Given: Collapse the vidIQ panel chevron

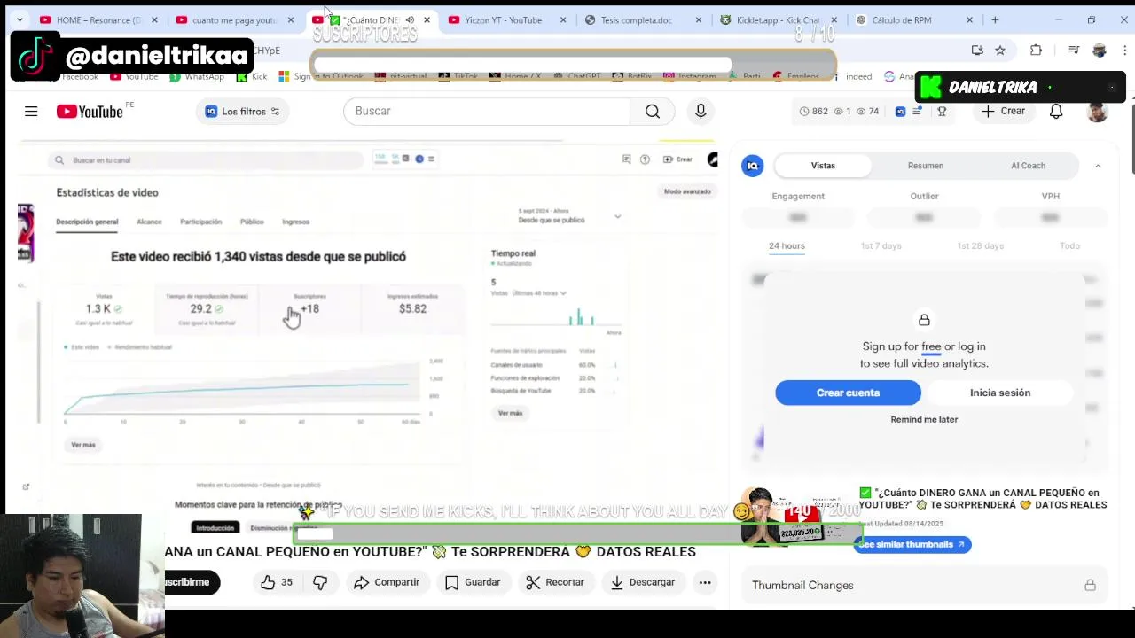Looking at the screenshot, I should [1098, 166].
